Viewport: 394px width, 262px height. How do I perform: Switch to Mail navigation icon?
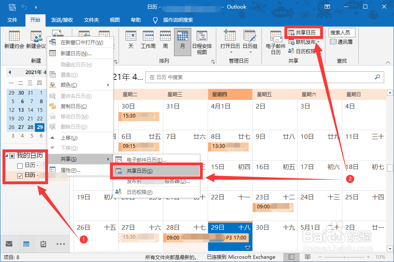point(9,244)
